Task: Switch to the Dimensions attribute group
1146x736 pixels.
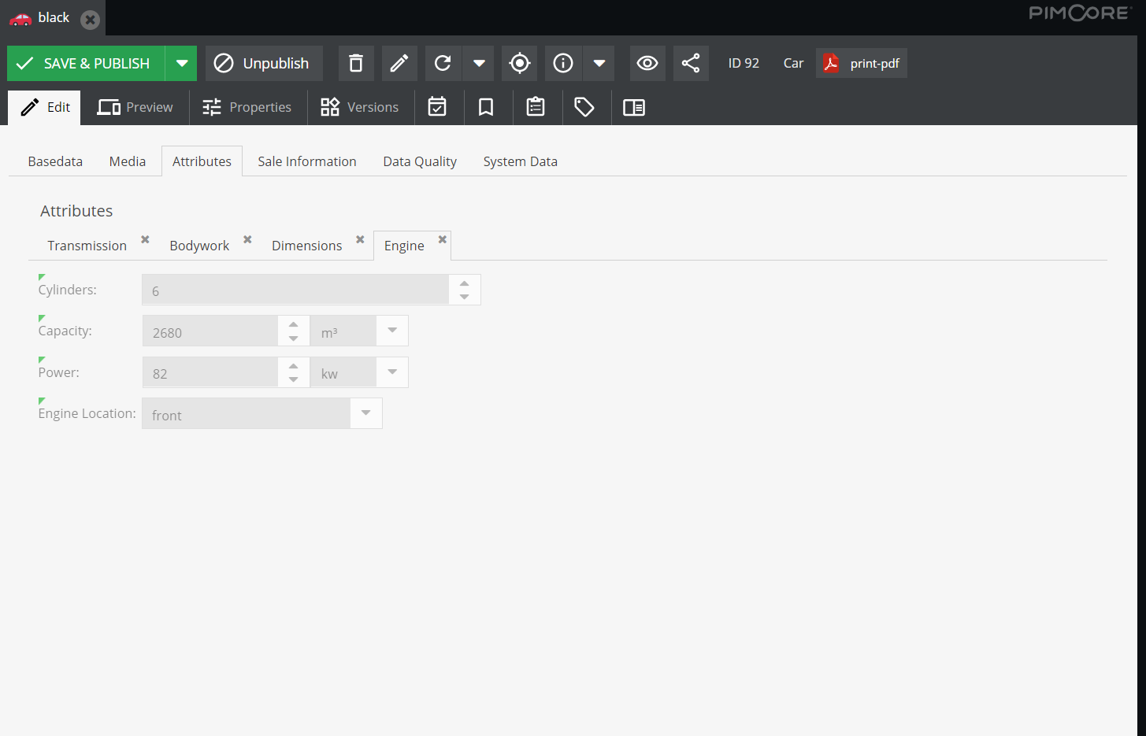Action: (307, 246)
